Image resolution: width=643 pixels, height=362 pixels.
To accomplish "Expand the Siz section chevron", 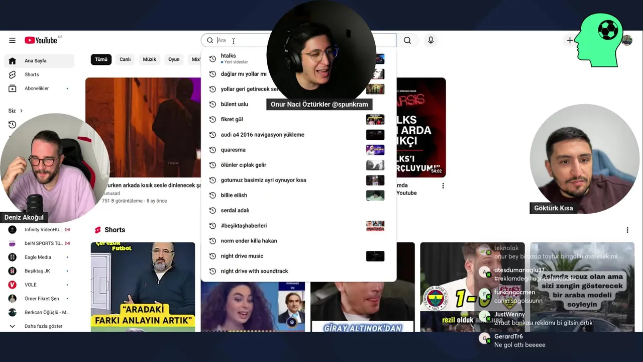I will coord(21,111).
